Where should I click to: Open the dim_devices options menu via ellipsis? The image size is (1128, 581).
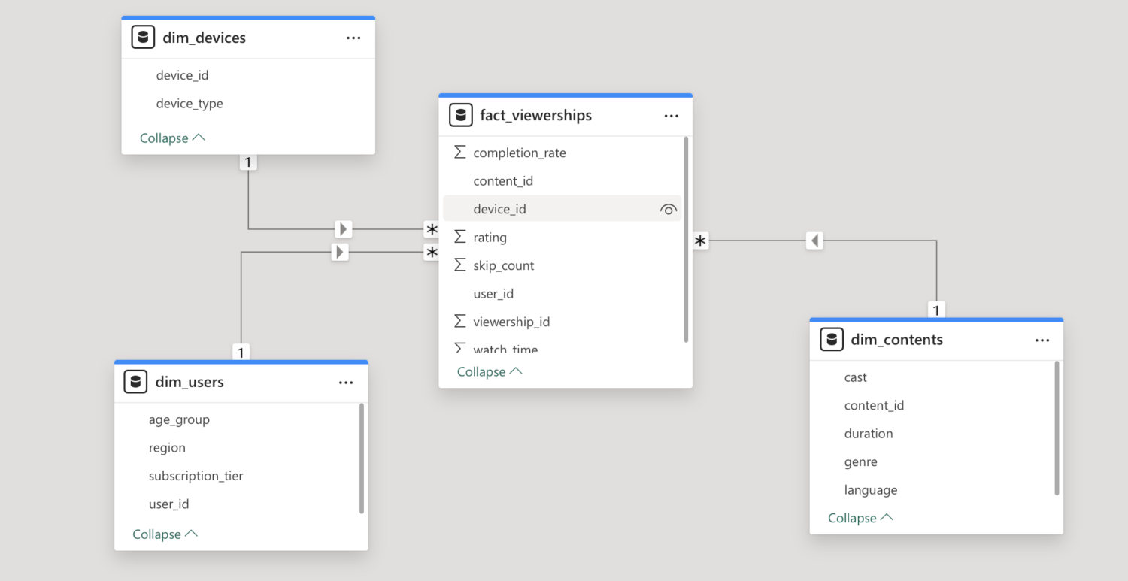tap(353, 37)
